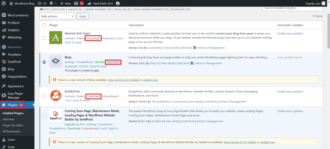Download the BuddyPress plugin
Screen dimensions: 330x149
(93, 96)
